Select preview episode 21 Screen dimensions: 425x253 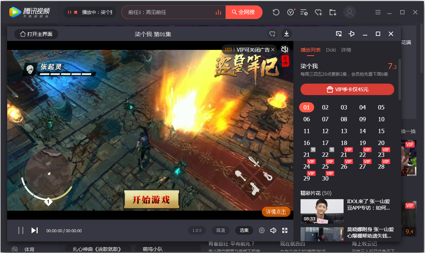pyautogui.click(x=307, y=155)
